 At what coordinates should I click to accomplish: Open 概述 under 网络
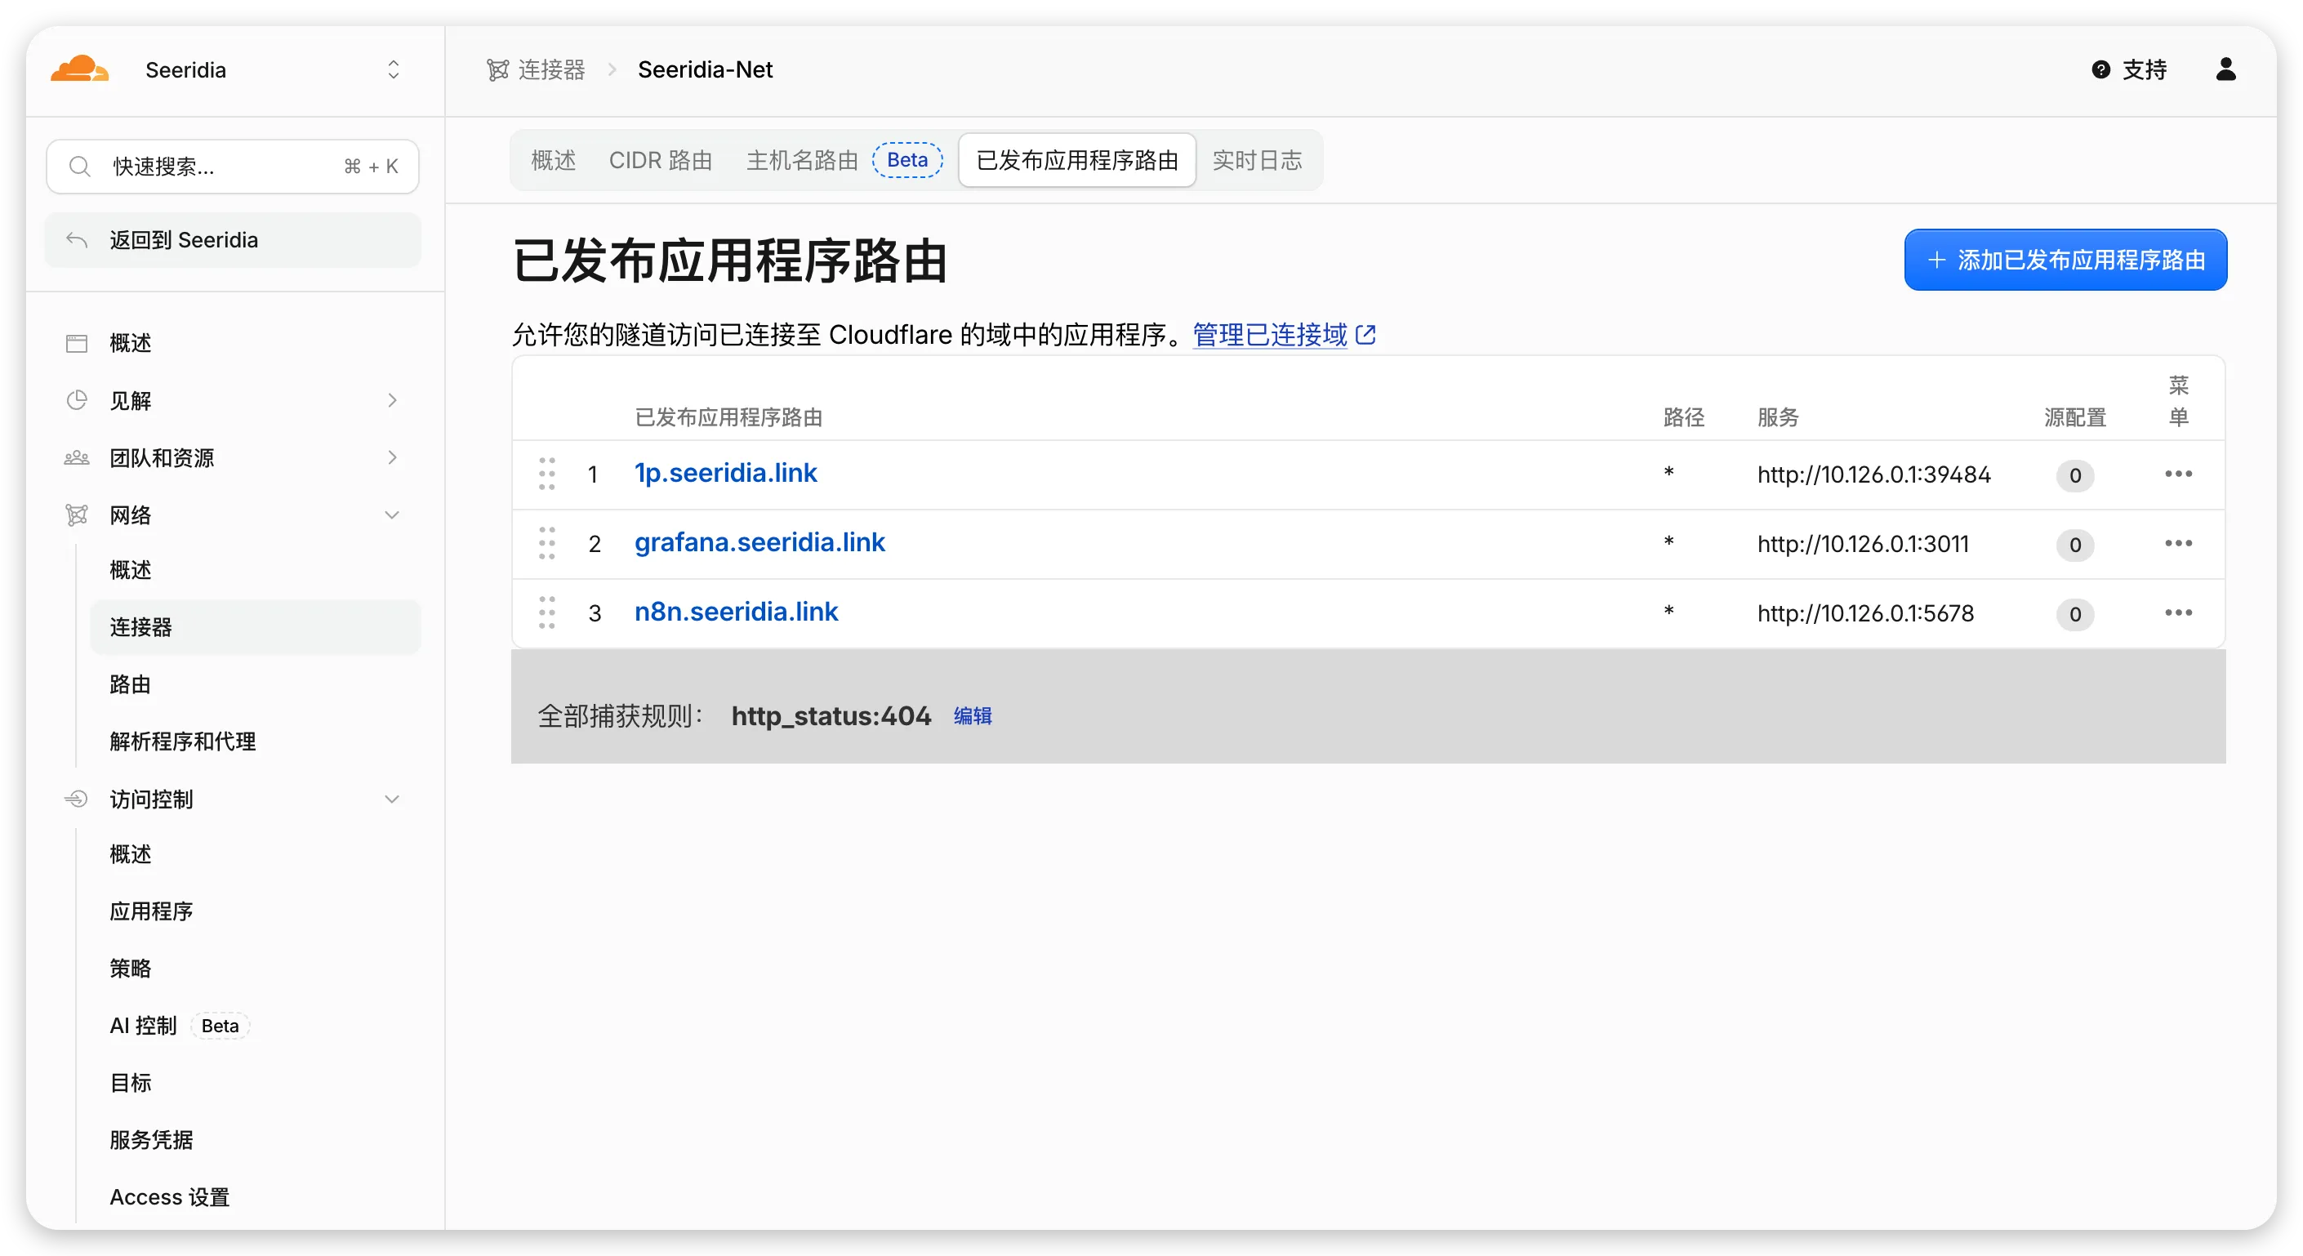tap(131, 570)
